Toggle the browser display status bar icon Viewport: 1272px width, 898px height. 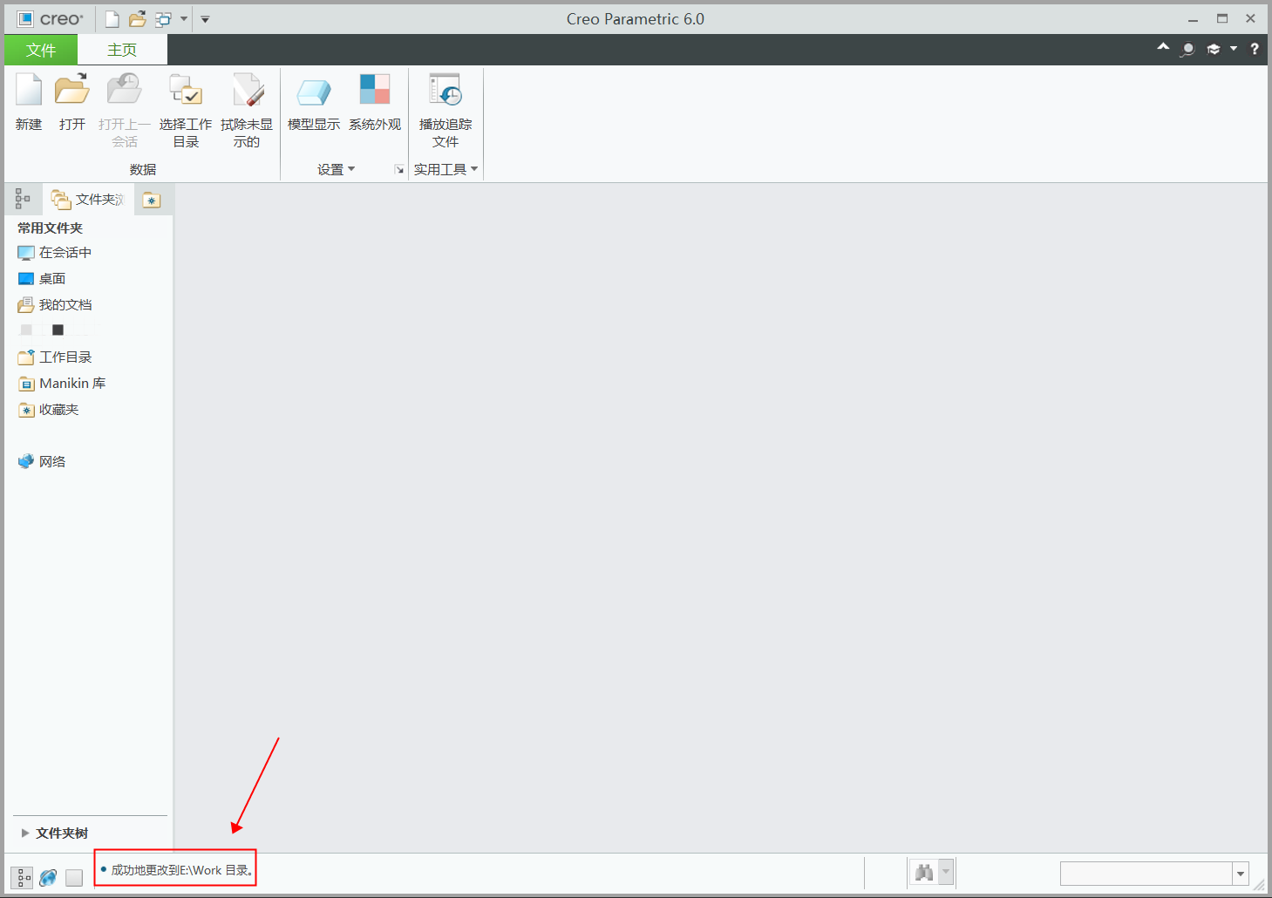point(48,877)
